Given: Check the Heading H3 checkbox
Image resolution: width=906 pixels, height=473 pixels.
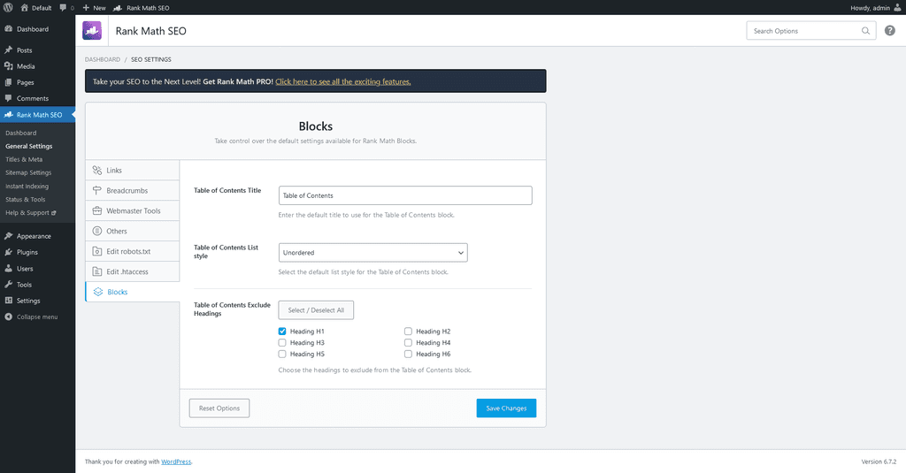Looking at the screenshot, I should (282, 342).
